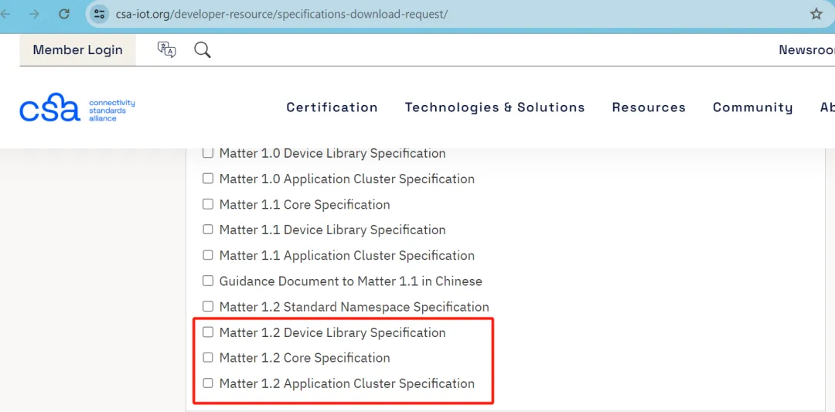Check Matter 1.2 Device Library Specification
Screen dimensions: 835x412
coord(208,332)
